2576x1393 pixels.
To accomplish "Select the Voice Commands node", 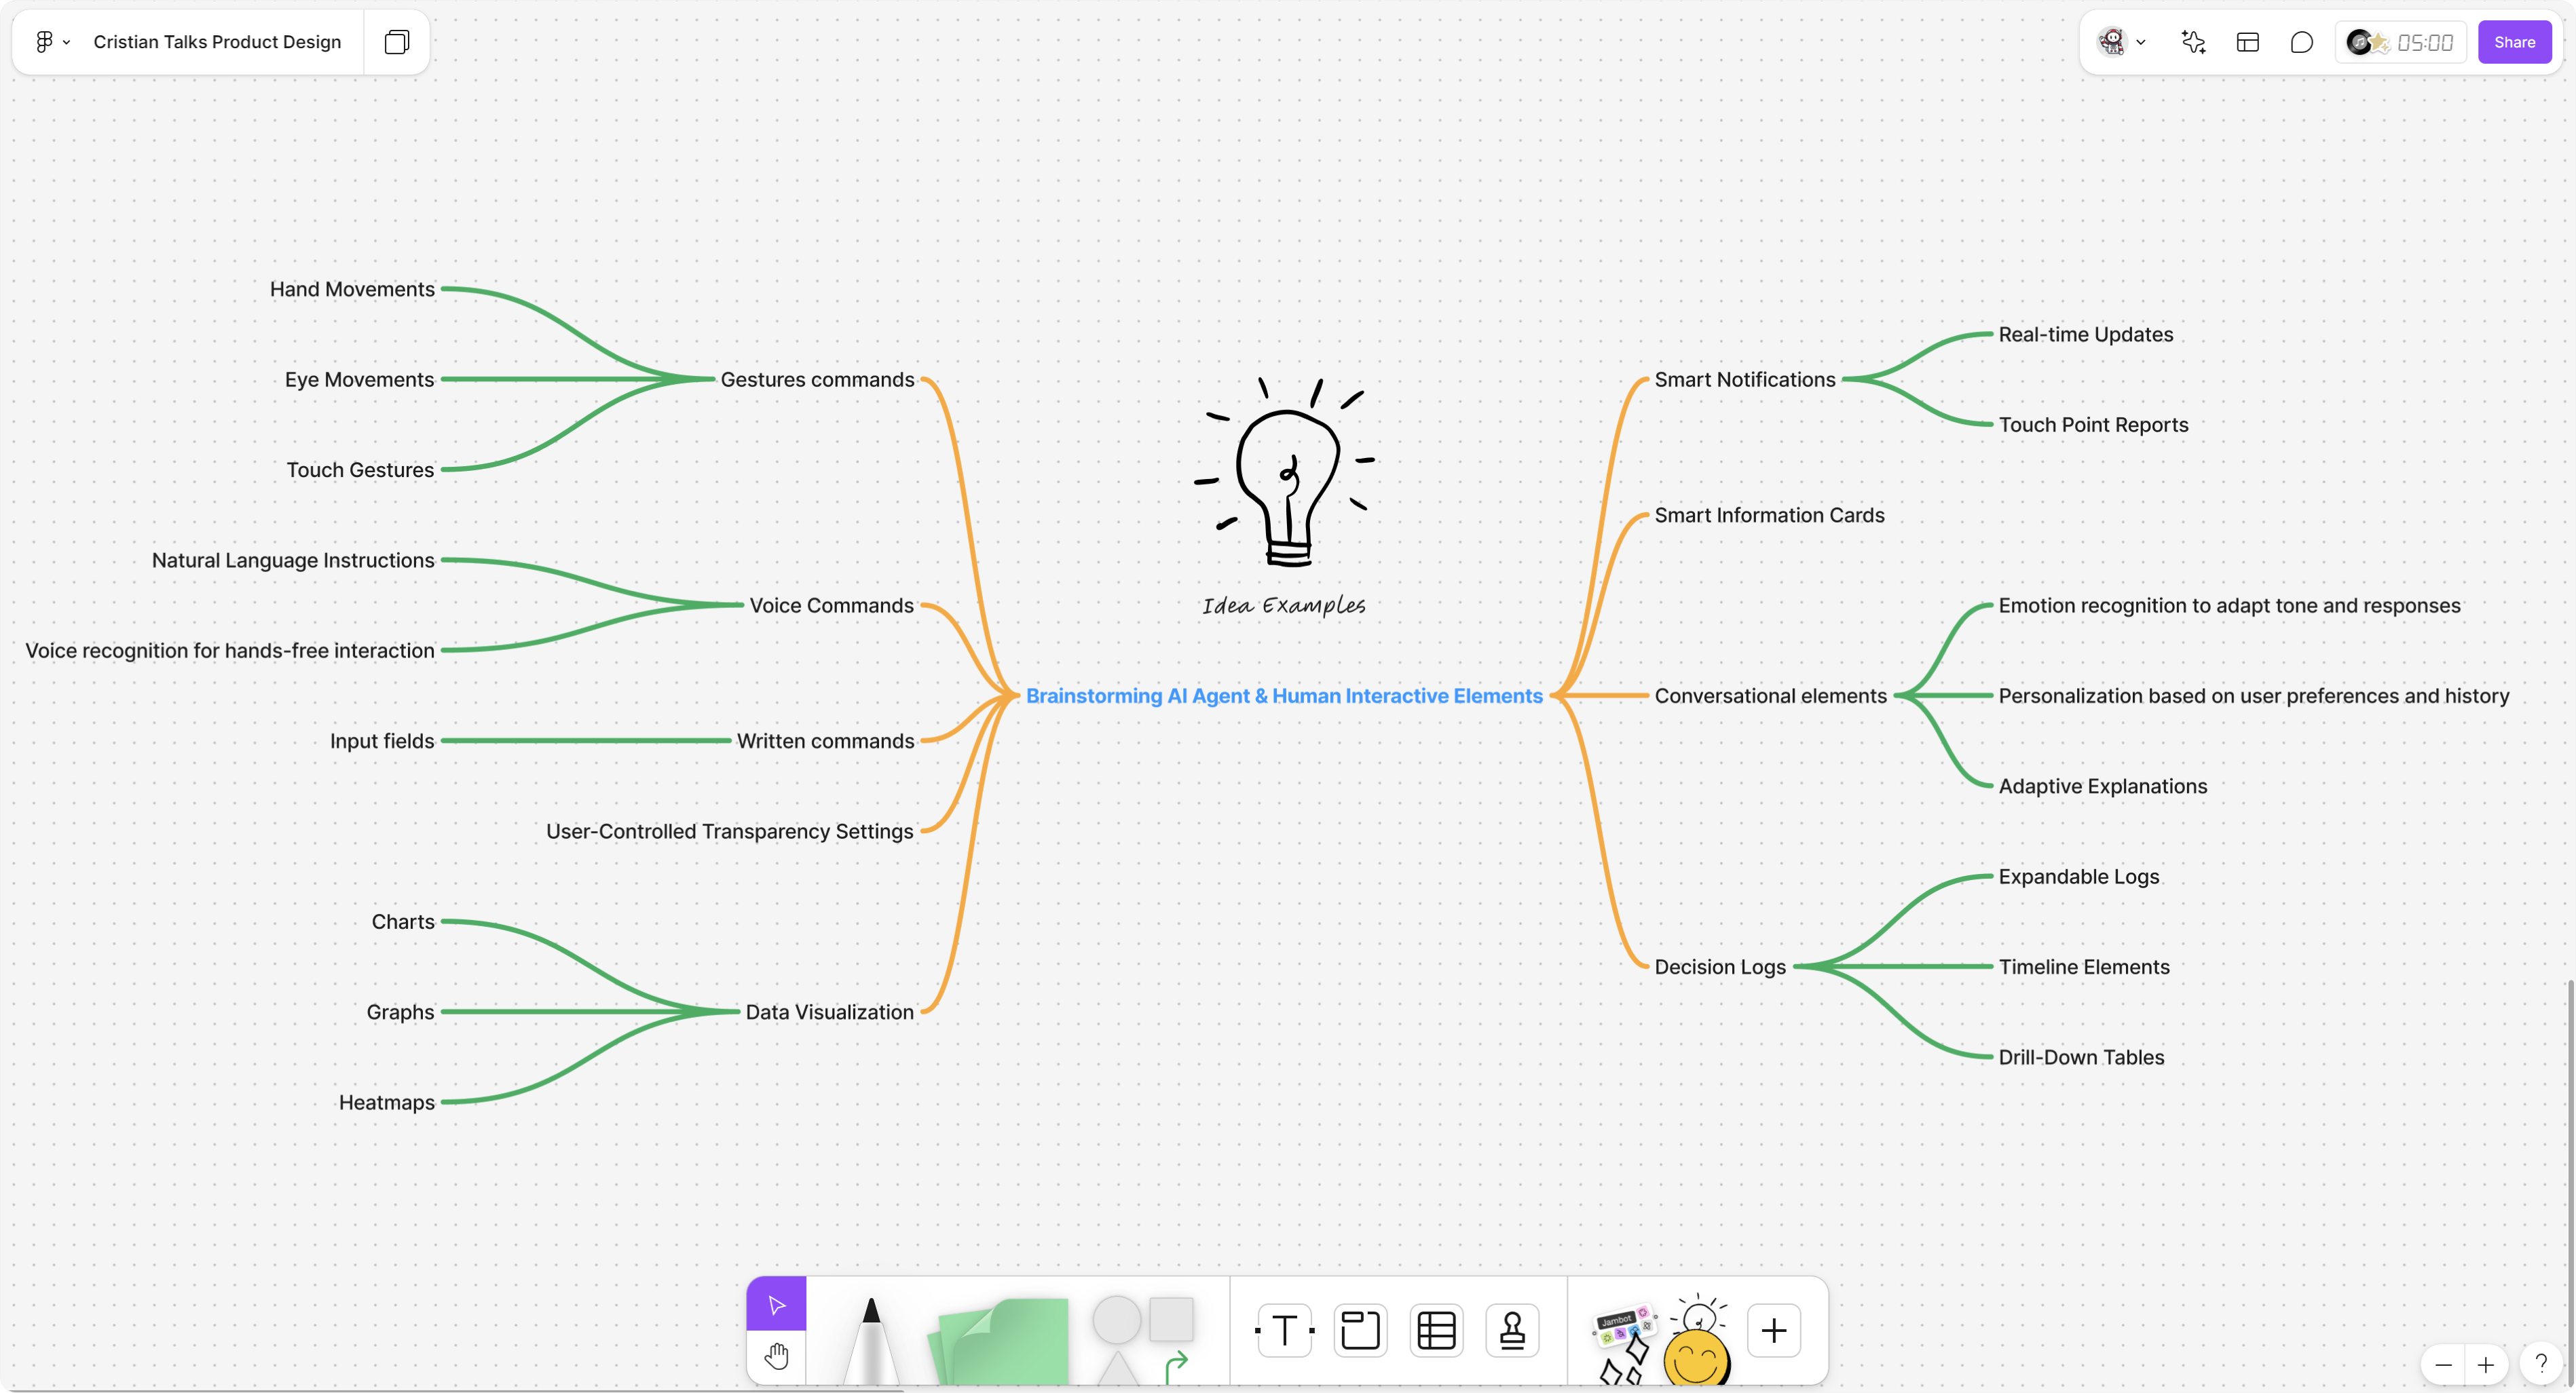I will [831, 605].
